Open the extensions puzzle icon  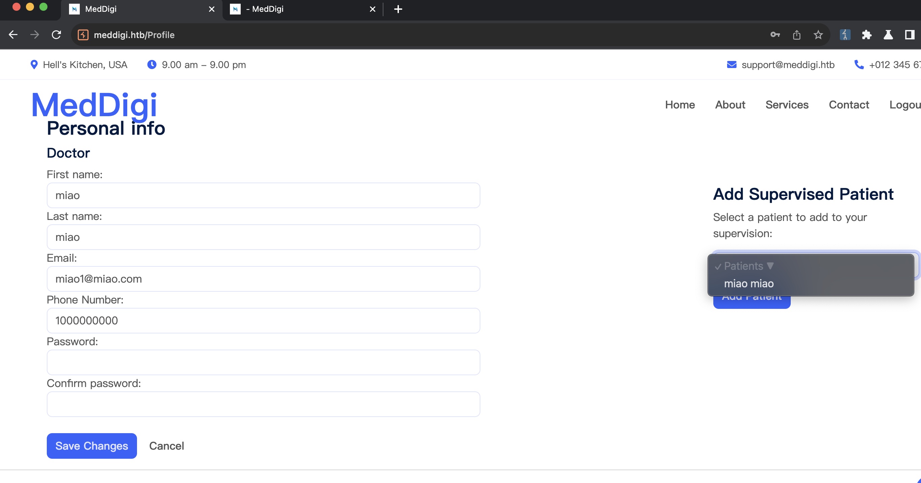pyautogui.click(x=867, y=35)
